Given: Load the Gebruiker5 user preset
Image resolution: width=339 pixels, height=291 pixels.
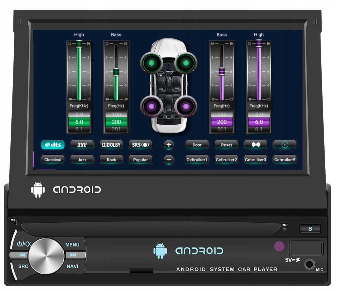Looking at the screenshot, I should click(x=285, y=160).
